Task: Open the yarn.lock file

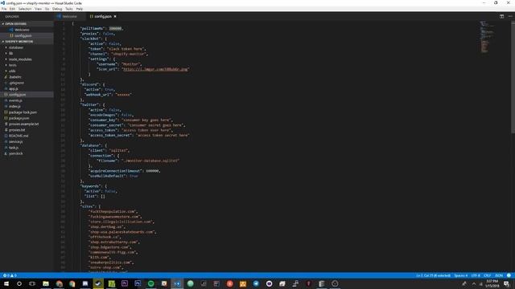Action: pos(27,153)
